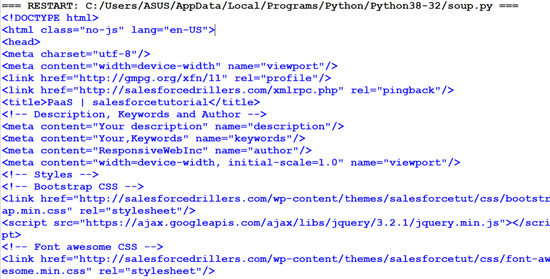The image size is (550, 279).
Task: Click the opening <head> tag line
Action: pos(21,42)
